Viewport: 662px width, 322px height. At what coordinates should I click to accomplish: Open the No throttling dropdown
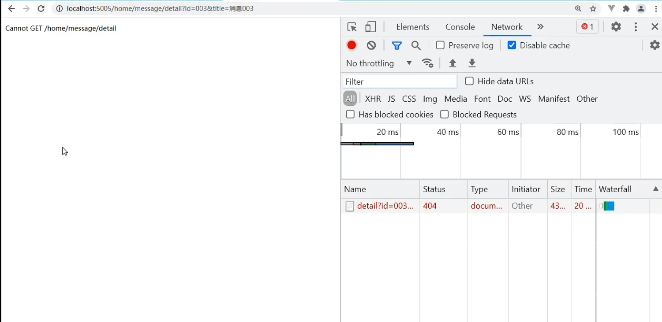[x=379, y=63]
